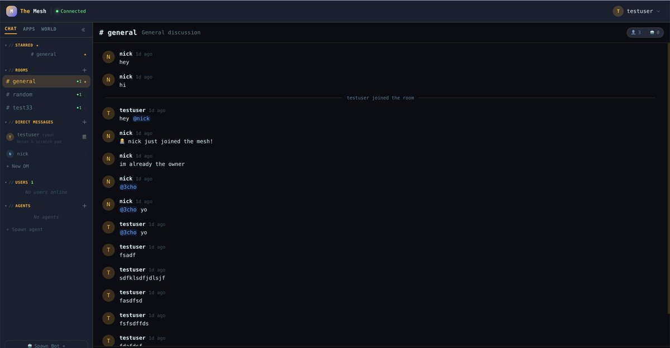Collapse the Starred section
The width and height of the screenshot is (670, 348).
click(x=22, y=45)
